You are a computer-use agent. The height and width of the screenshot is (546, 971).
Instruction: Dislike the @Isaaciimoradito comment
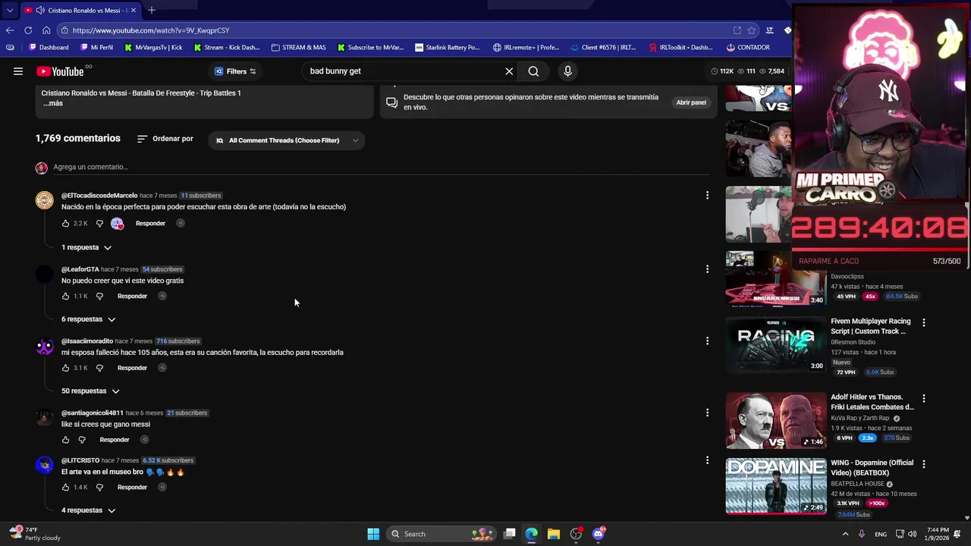(x=99, y=368)
